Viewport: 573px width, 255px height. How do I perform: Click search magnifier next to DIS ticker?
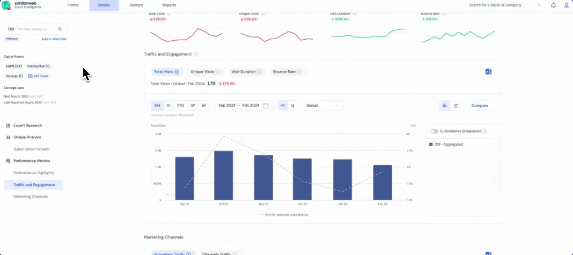coord(60,29)
